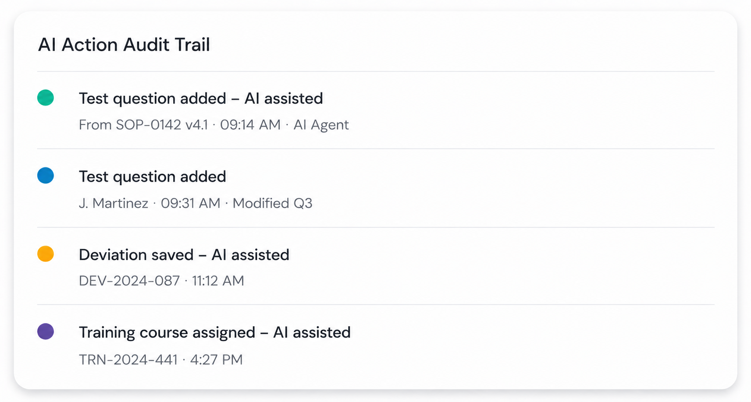Open the Test question added – AI assisted entry
The image size is (751, 402).
pos(201,98)
